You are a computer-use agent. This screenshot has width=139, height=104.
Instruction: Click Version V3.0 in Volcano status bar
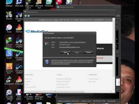(86, 101)
